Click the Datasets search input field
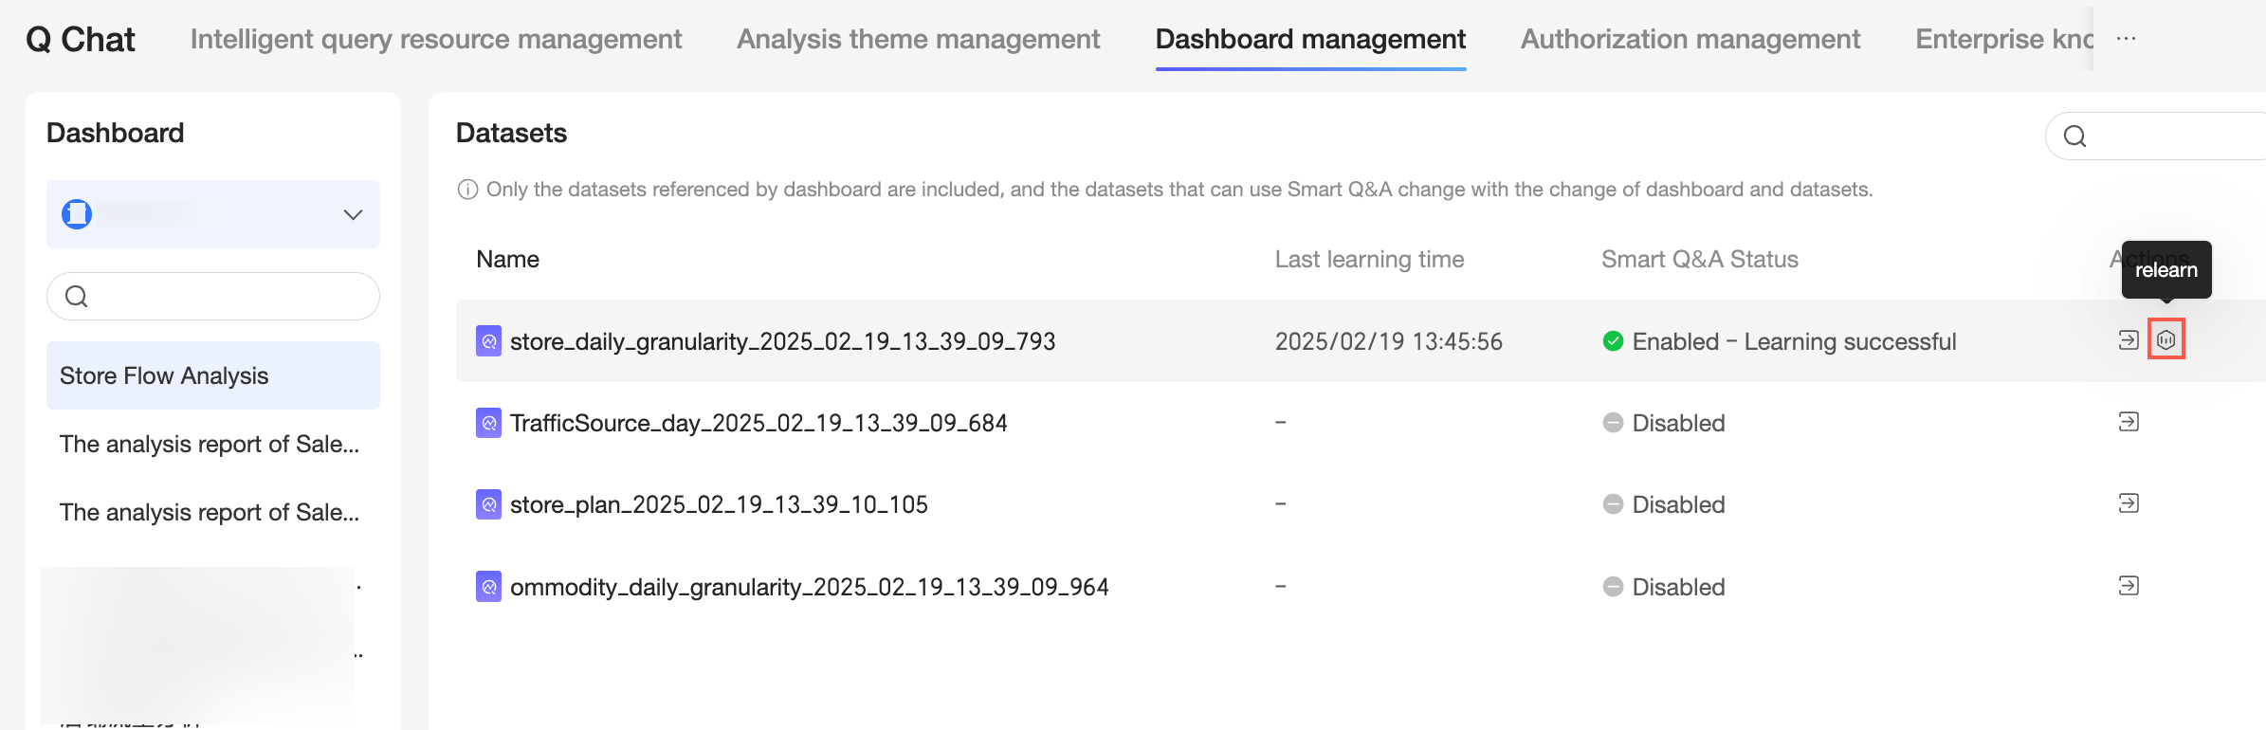2266x730 pixels. tap(2171, 137)
